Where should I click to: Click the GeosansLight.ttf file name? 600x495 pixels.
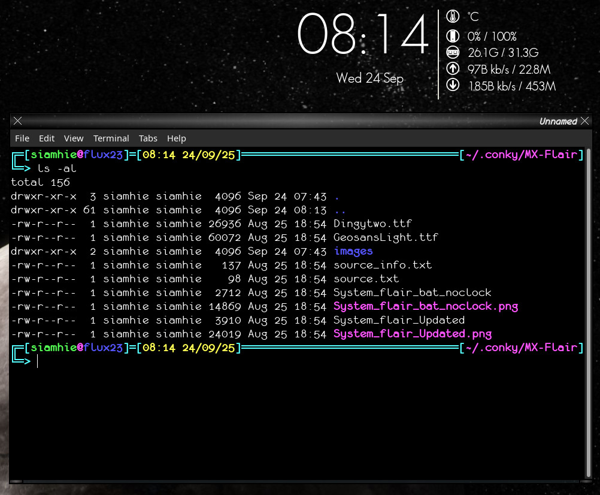point(386,237)
